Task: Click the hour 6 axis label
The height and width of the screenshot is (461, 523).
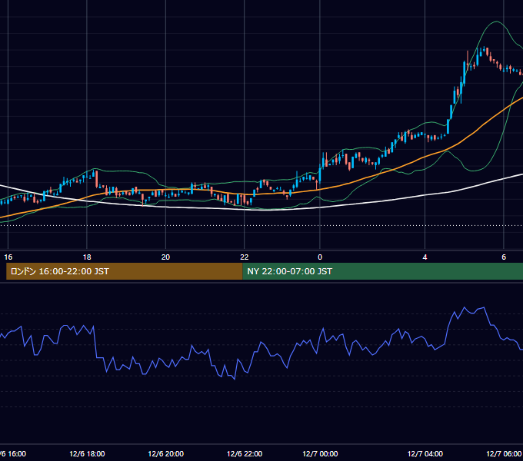Action: [x=504, y=257]
